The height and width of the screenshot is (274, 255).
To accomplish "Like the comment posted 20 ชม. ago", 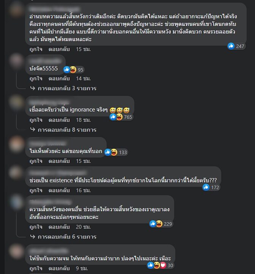I will 36,227.
